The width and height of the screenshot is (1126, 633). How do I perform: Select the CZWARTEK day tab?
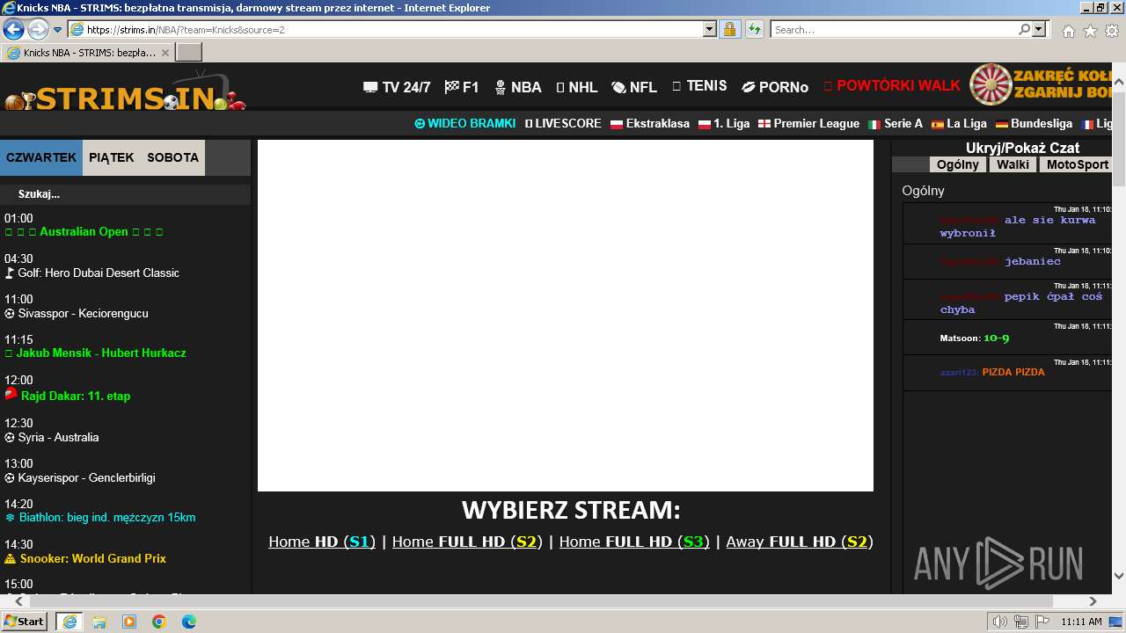pos(41,158)
